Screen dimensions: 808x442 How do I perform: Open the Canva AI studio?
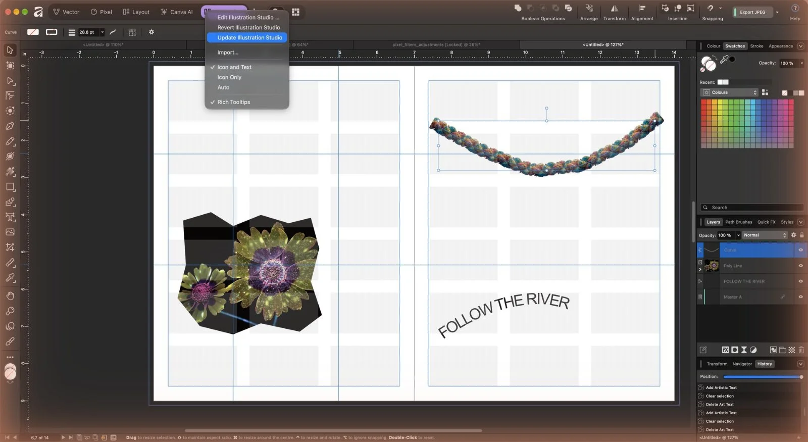coord(176,12)
